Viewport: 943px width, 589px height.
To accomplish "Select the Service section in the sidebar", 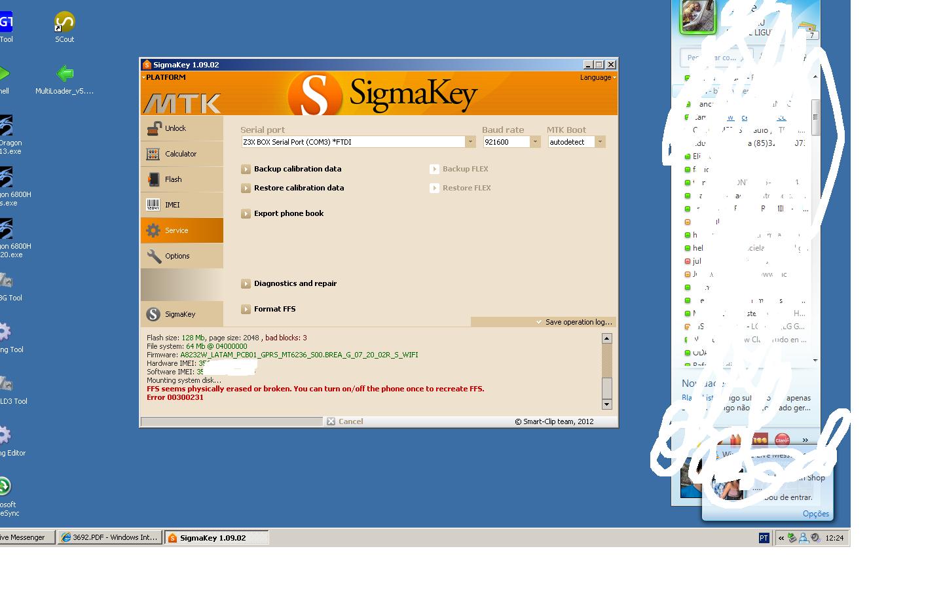I will [x=182, y=230].
